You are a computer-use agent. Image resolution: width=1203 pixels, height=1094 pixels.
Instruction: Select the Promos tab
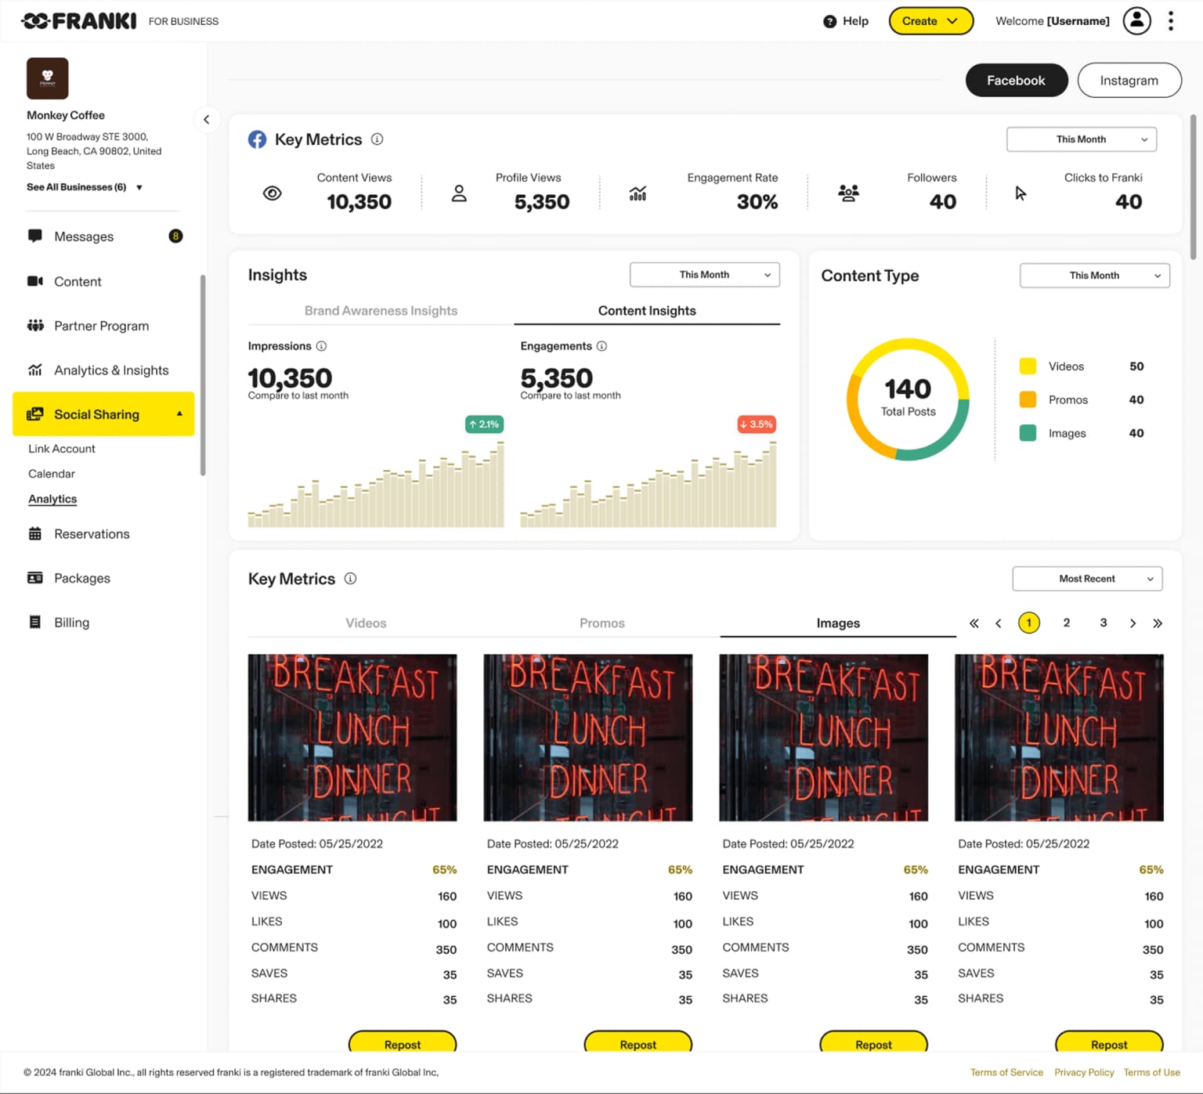tap(601, 623)
